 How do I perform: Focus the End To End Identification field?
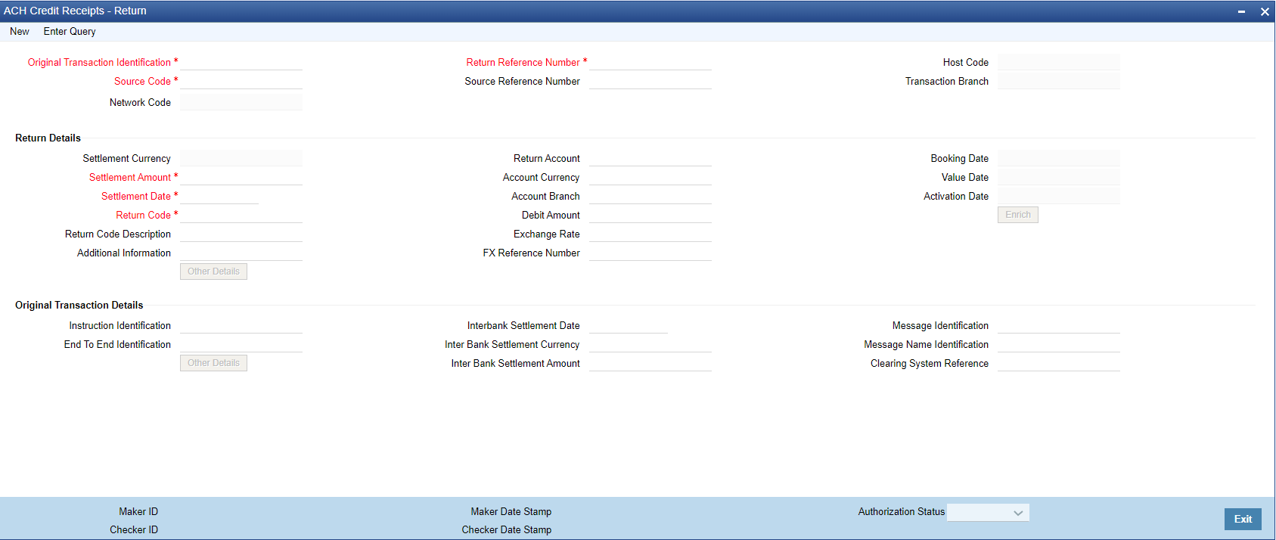[x=241, y=344]
